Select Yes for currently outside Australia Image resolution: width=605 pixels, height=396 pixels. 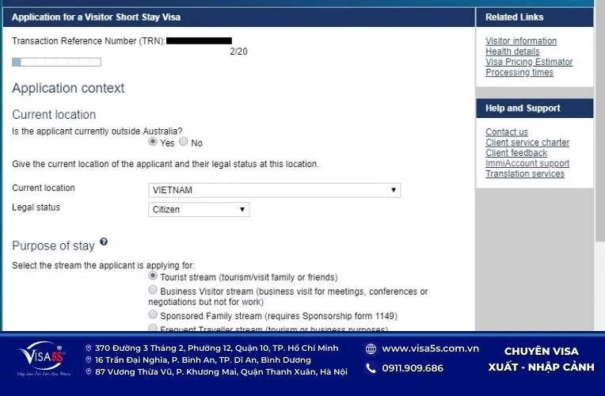point(153,141)
